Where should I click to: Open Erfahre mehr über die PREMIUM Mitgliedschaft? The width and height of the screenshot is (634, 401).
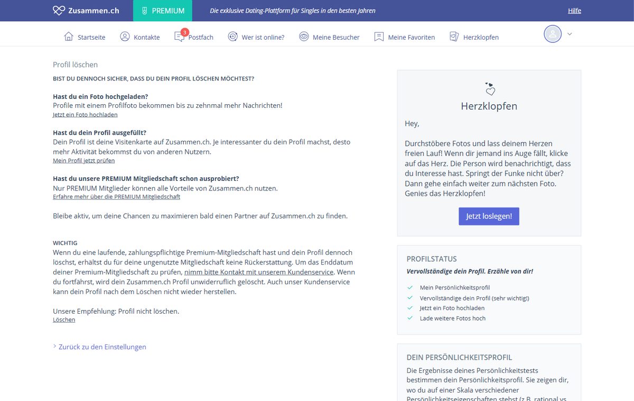tap(116, 196)
